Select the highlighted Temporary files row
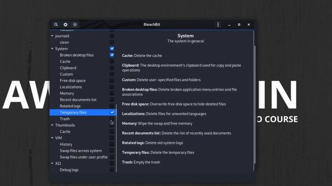The image size is (332, 186). [x=83, y=112]
